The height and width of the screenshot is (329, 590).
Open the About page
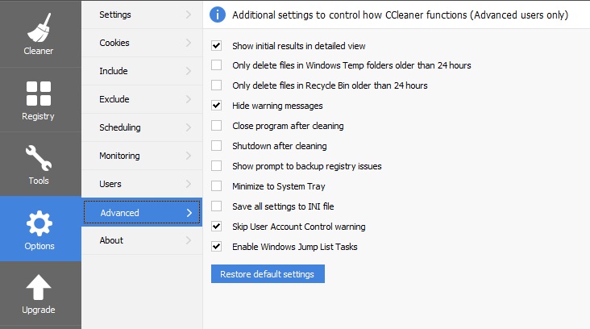coord(111,240)
